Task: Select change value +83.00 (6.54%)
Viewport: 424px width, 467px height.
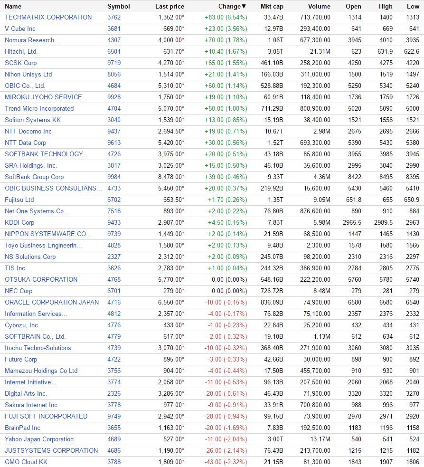Action: click(x=226, y=17)
